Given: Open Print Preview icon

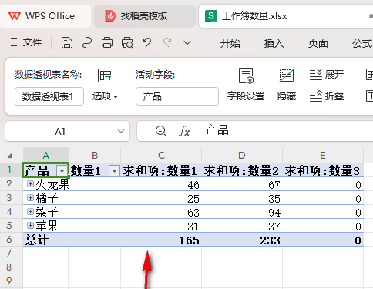Looking at the screenshot, I should tap(127, 42).
